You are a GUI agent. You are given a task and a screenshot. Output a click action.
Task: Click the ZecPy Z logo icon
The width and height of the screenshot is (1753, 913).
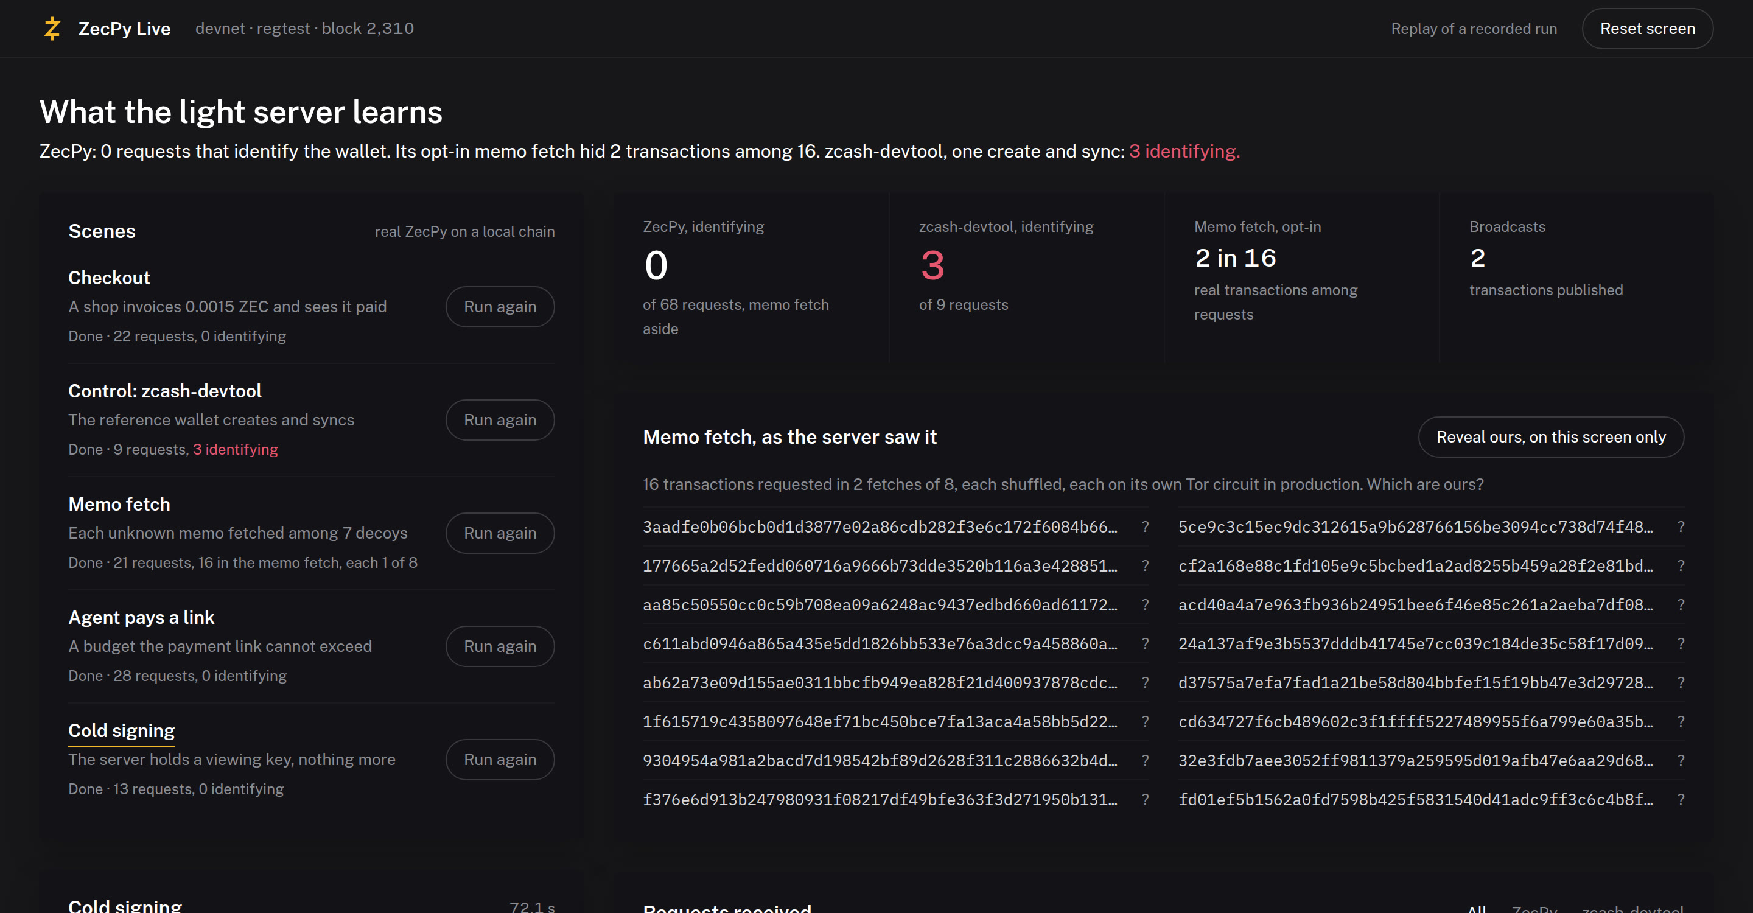click(52, 29)
